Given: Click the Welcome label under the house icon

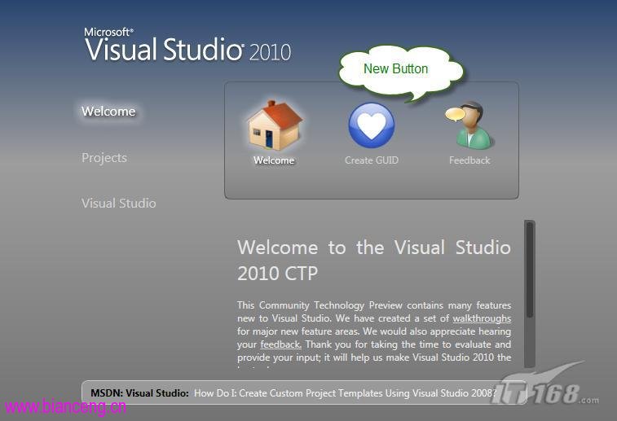Looking at the screenshot, I should coord(274,160).
